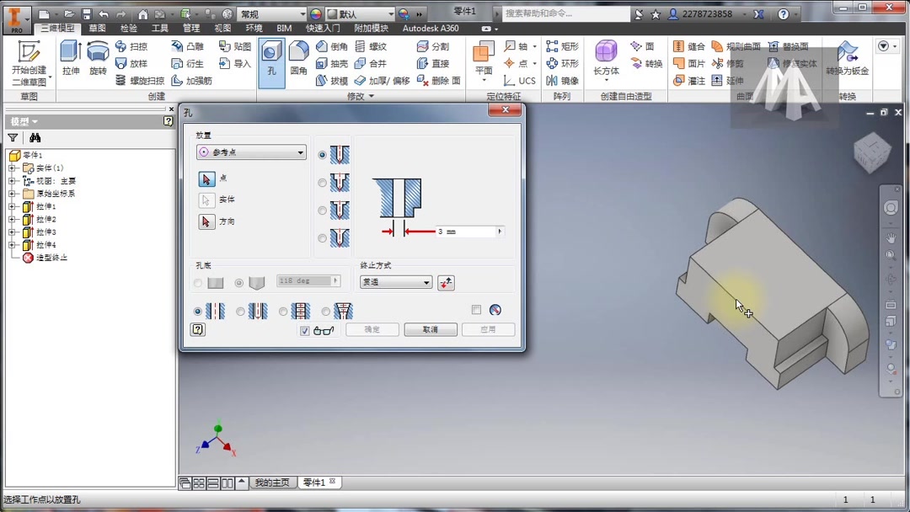Confirm hole creation with 确定 button
The width and height of the screenshot is (910, 512).
[372, 329]
